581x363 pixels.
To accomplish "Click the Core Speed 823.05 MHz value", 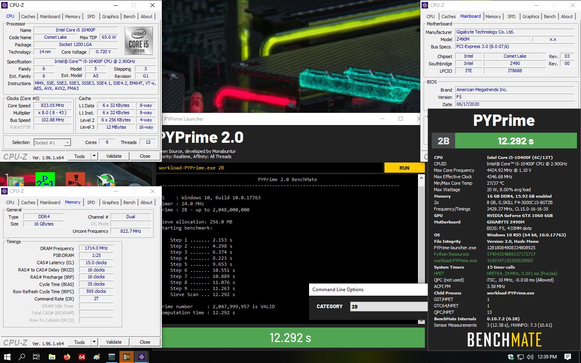I will [53, 105].
